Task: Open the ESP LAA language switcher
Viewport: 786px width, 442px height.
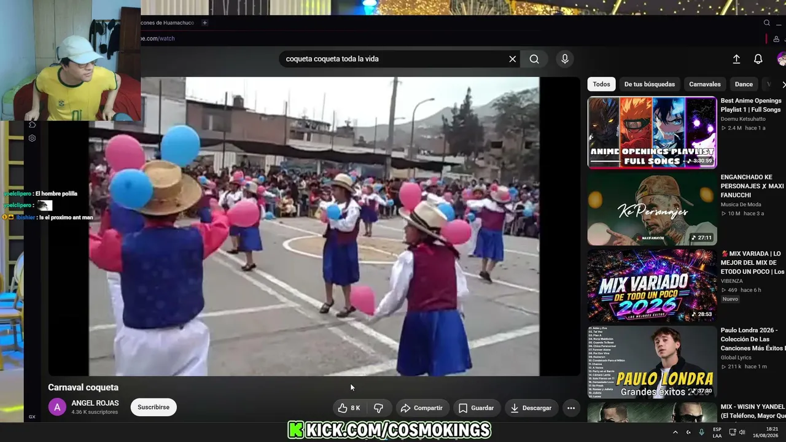Action: point(717,432)
